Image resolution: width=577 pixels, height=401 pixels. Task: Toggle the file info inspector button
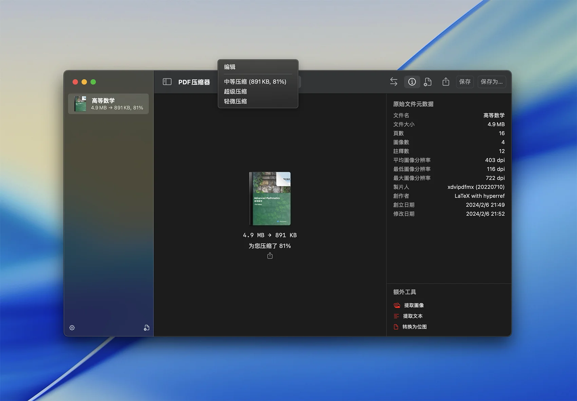tap(412, 82)
